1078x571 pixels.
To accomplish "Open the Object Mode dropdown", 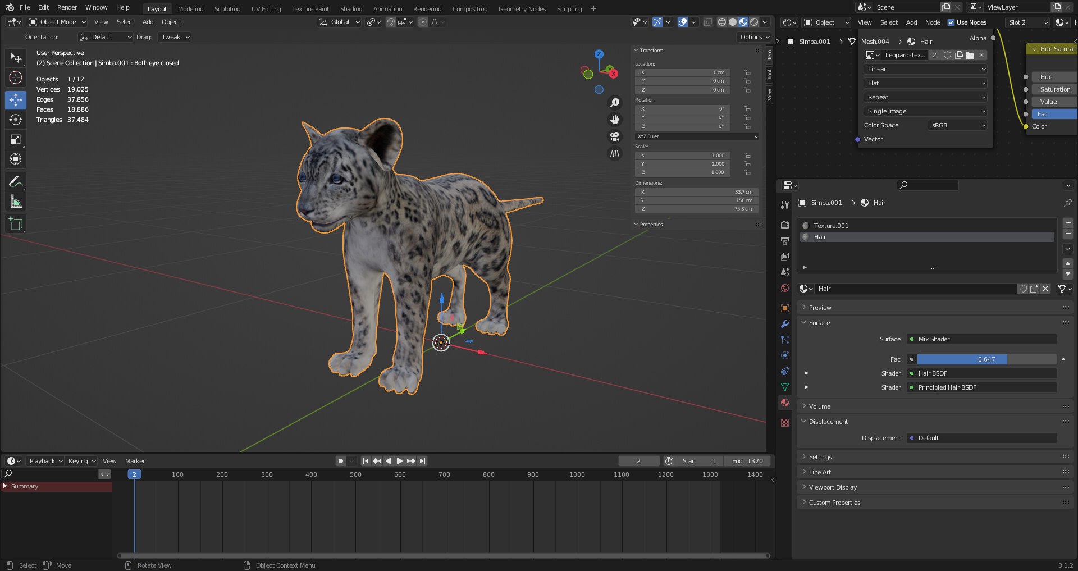I will coord(57,22).
